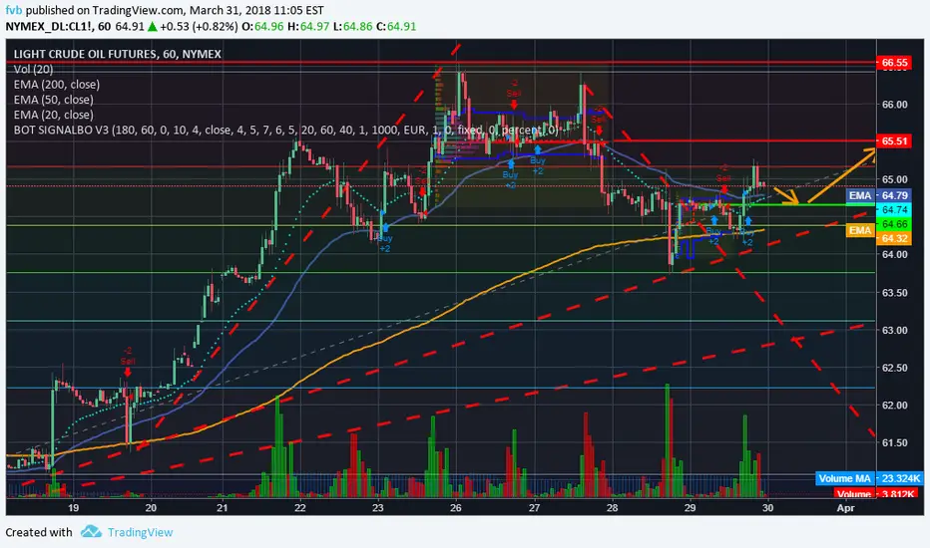Click the date label 22 on time axis
This screenshot has width=930, height=548.
(x=300, y=508)
